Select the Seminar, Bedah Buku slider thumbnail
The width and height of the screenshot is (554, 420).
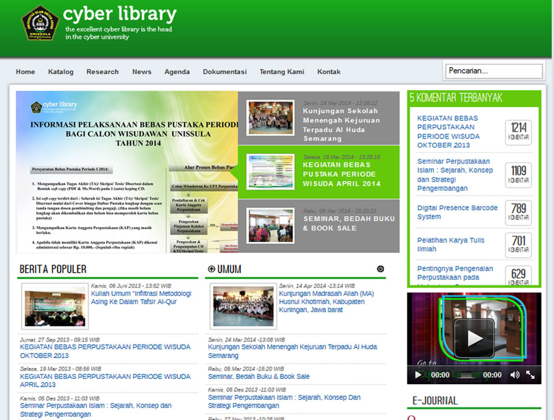(271, 225)
